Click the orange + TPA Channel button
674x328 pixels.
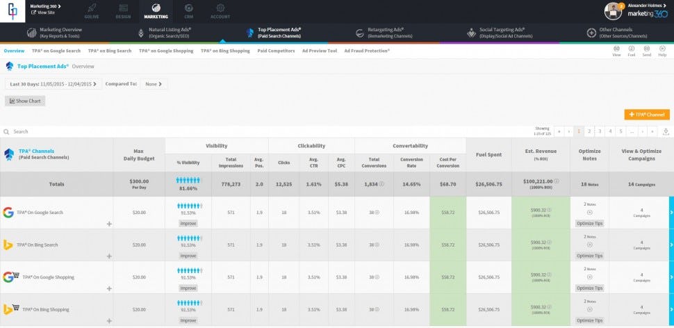click(x=647, y=115)
